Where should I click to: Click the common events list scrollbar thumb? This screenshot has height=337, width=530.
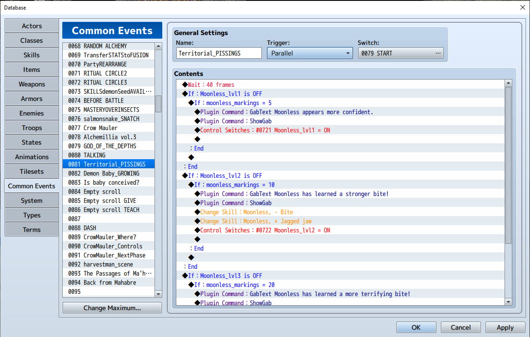pyautogui.click(x=158, y=104)
